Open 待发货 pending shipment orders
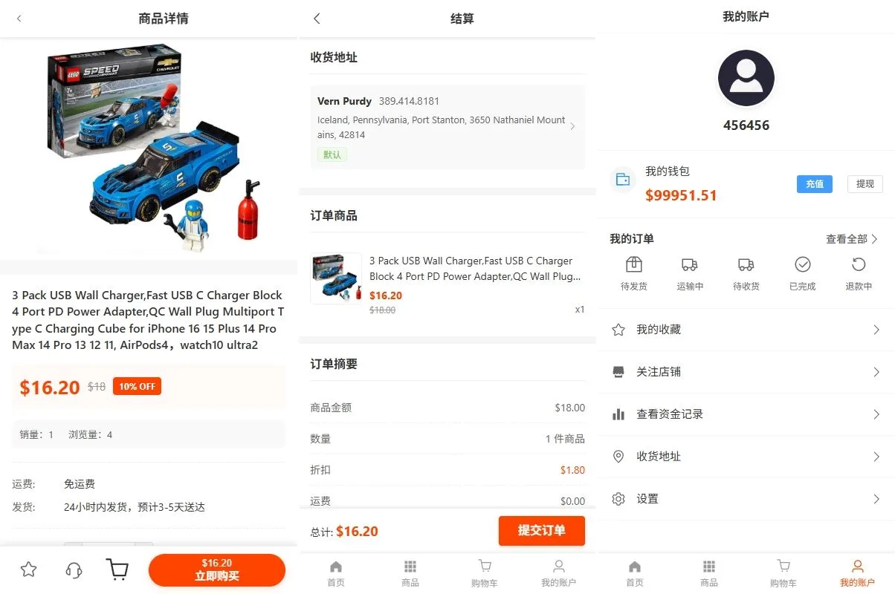 [633, 272]
